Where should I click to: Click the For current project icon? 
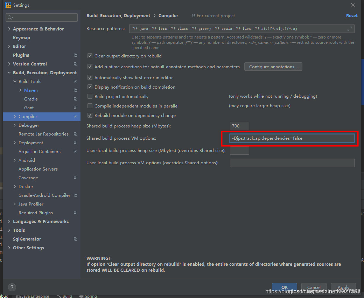tap(194, 15)
